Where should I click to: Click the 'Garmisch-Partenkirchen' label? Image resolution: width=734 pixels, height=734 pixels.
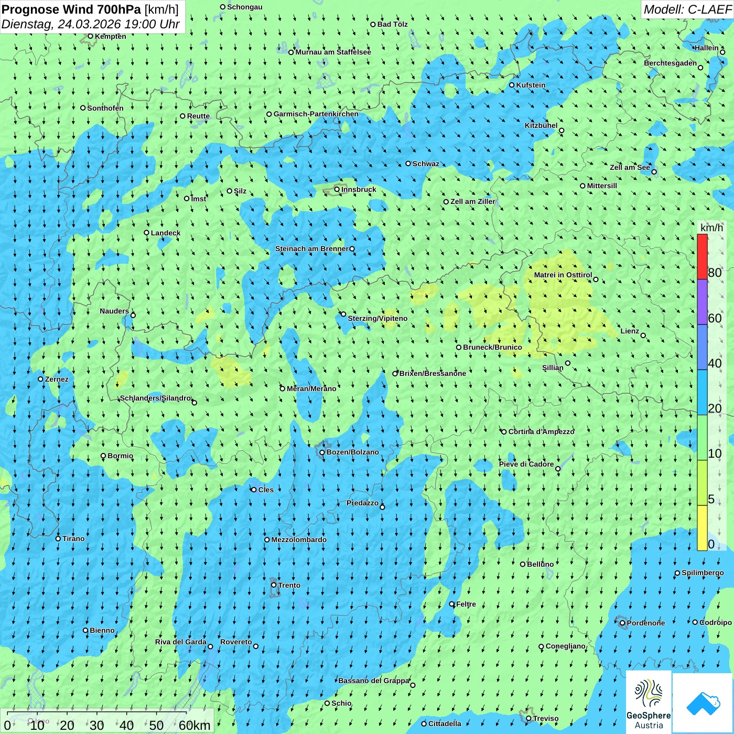[316, 114]
